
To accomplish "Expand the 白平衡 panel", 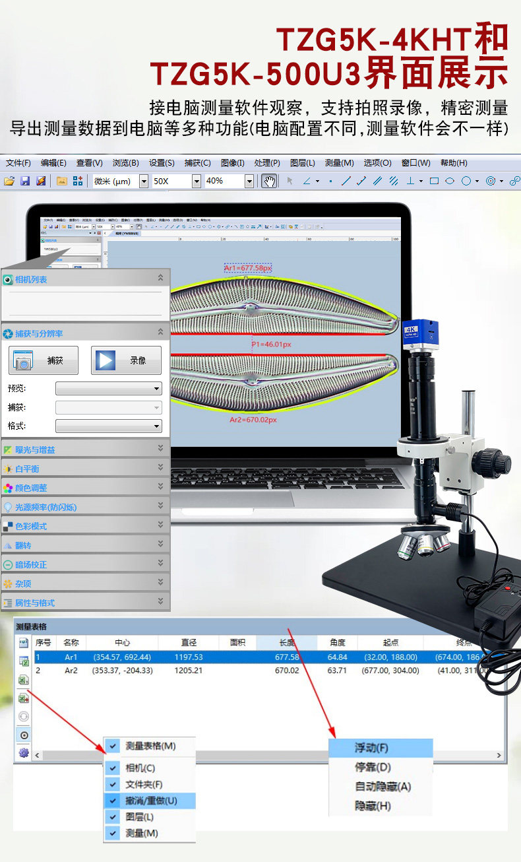I will (160, 468).
